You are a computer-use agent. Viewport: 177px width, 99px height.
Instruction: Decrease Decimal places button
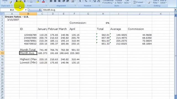click(x=98, y=1)
